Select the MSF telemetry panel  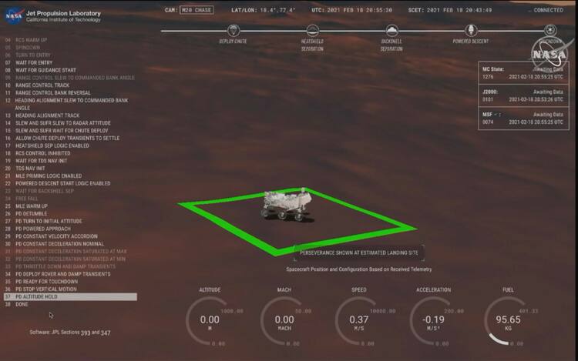tap(523, 119)
